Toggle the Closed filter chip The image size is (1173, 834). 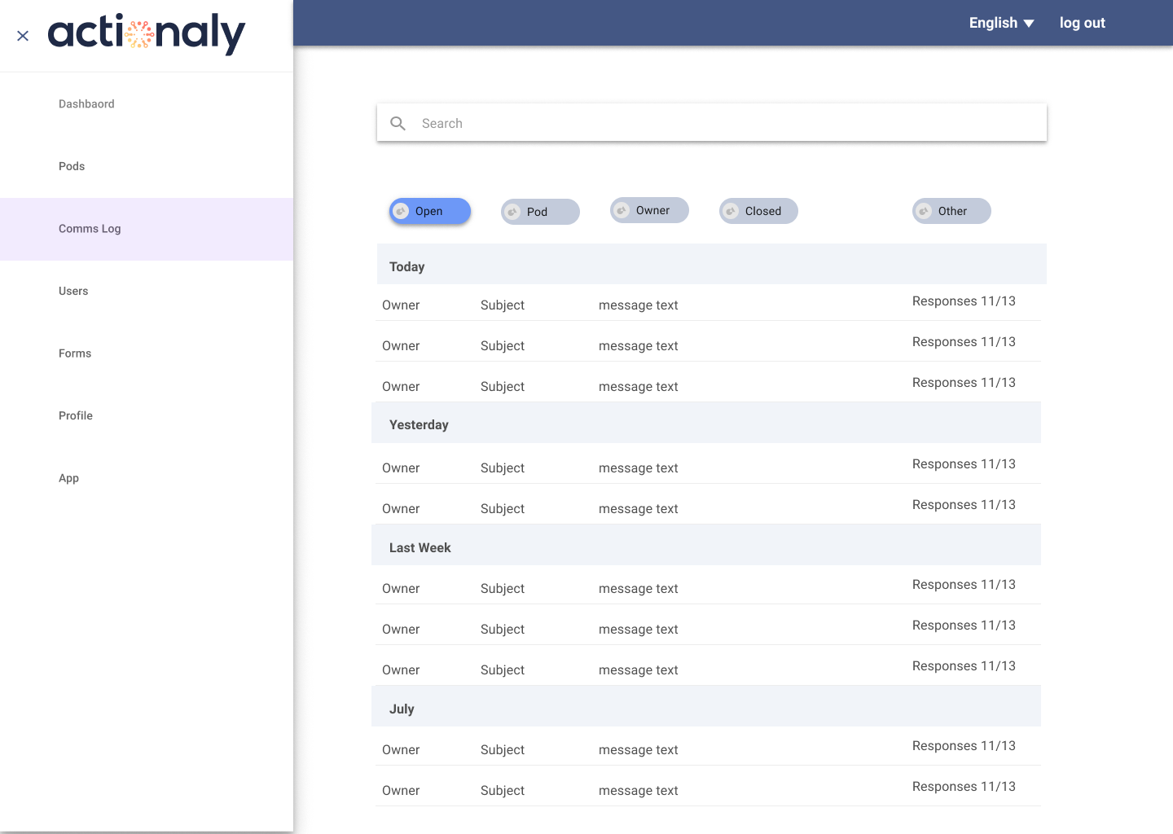click(x=758, y=211)
